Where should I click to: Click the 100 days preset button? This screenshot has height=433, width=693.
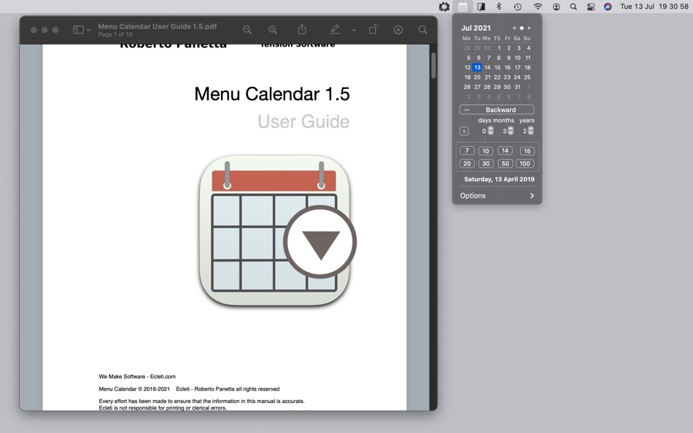point(524,163)
